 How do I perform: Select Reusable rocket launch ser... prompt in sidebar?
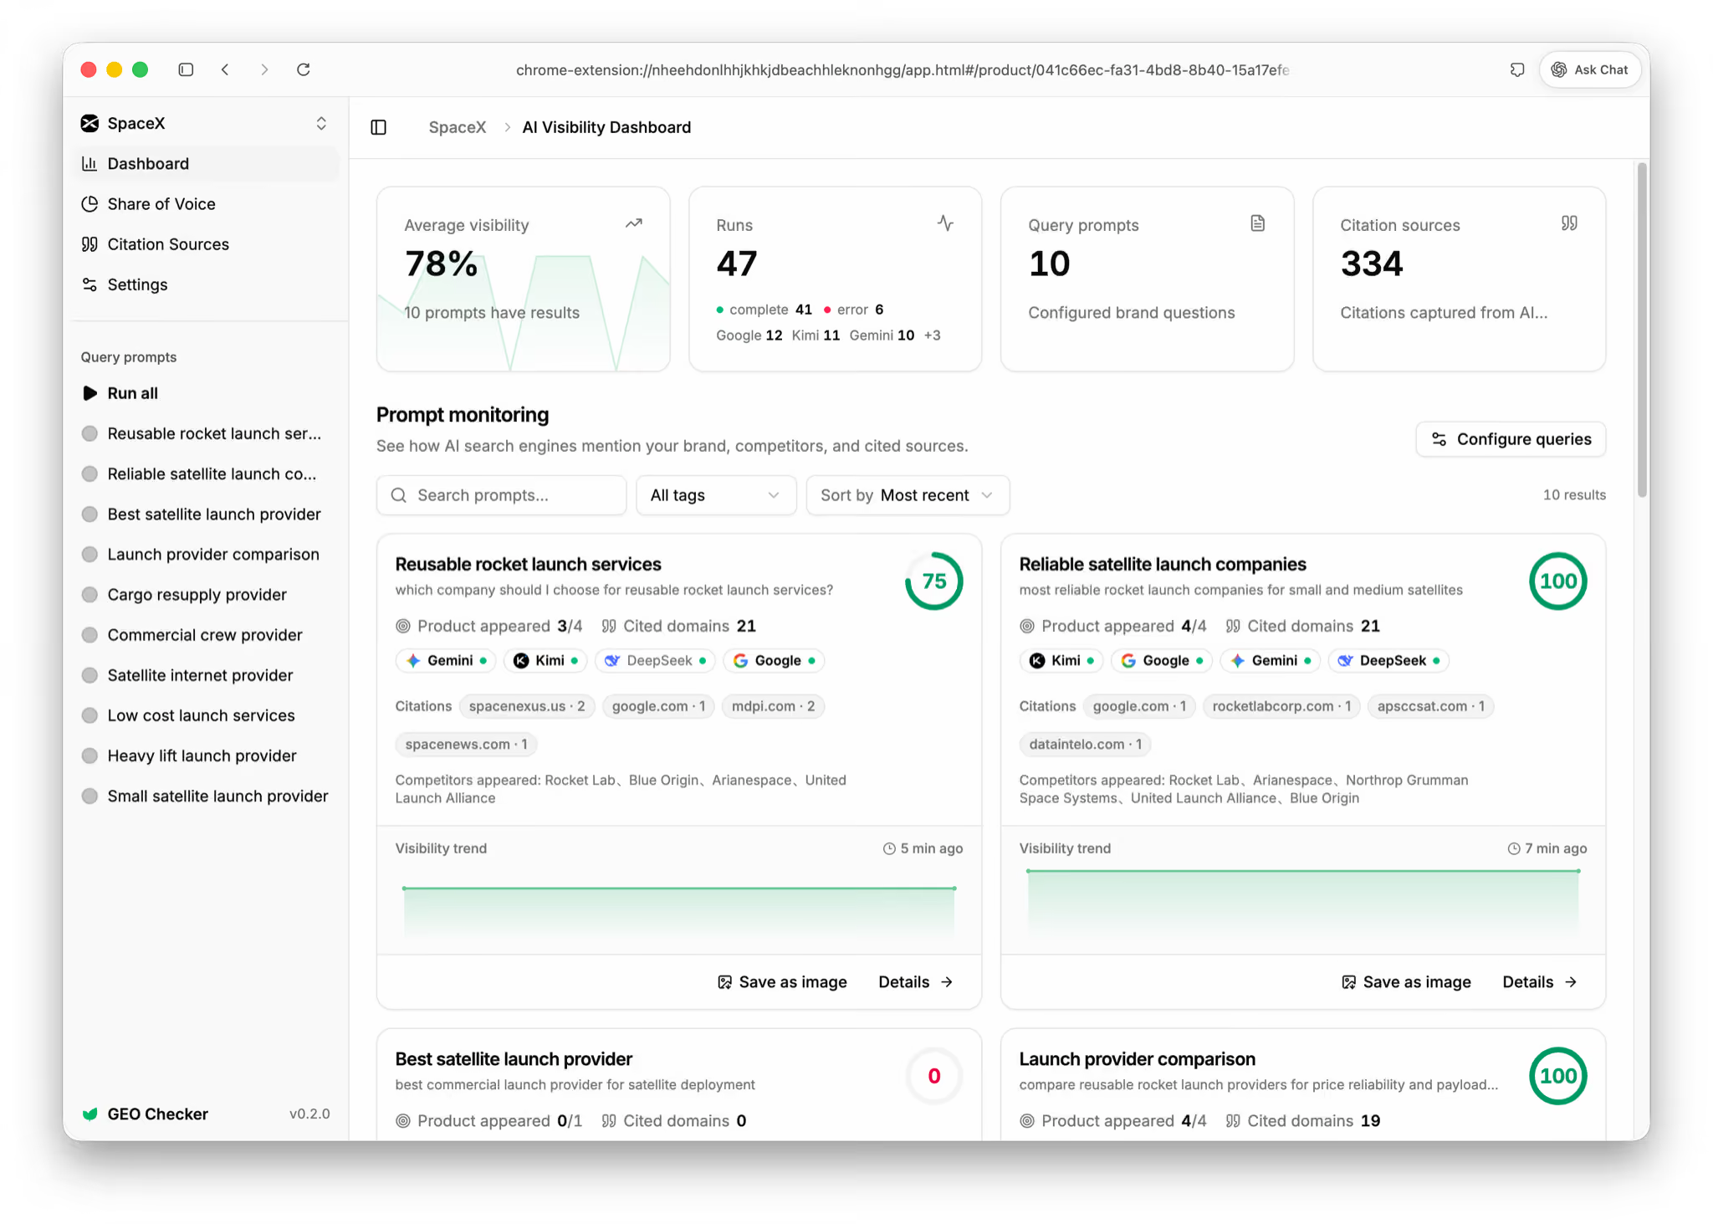[x=206, y=433]
